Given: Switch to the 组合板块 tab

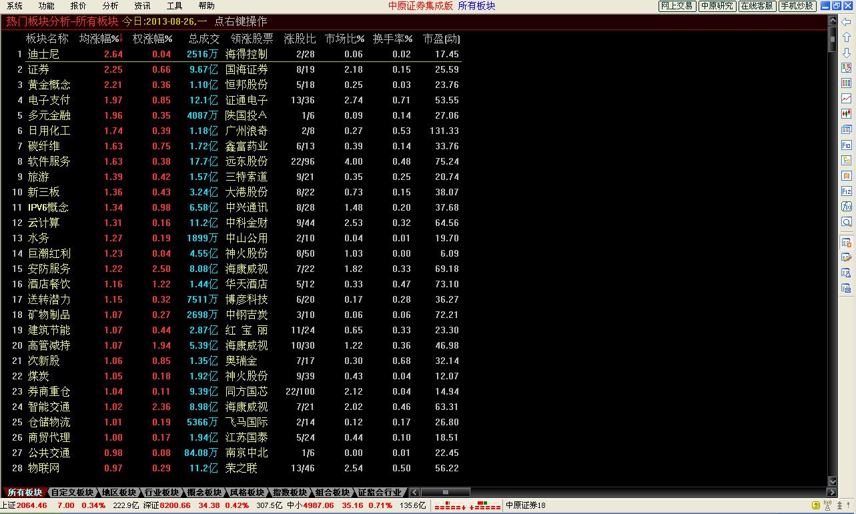Looking at the screenshot, I should (x=333, y=493).
